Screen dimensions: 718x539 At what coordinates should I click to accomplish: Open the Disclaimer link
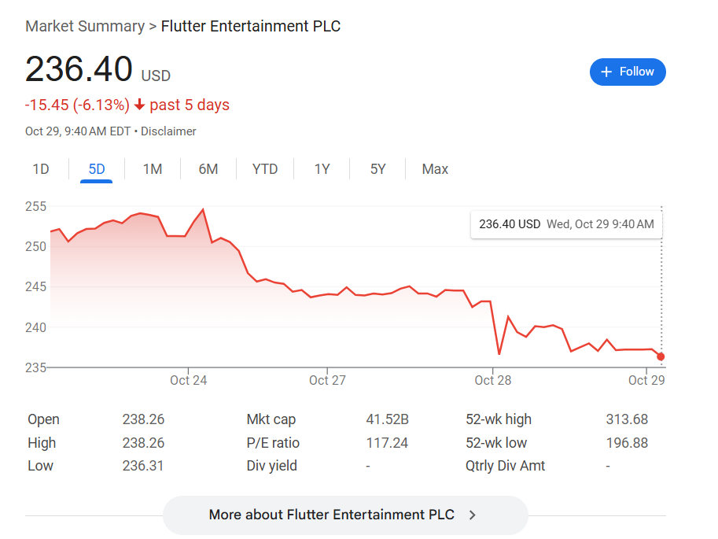(x=168, y=131)
